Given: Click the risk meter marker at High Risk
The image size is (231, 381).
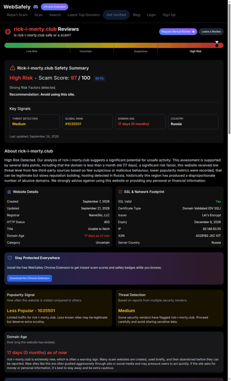Looking at the screenshot, I should click(217, 45).
